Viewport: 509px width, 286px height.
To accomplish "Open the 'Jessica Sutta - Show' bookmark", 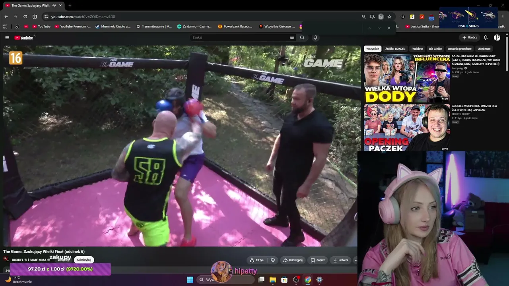I will pos(422,27).
